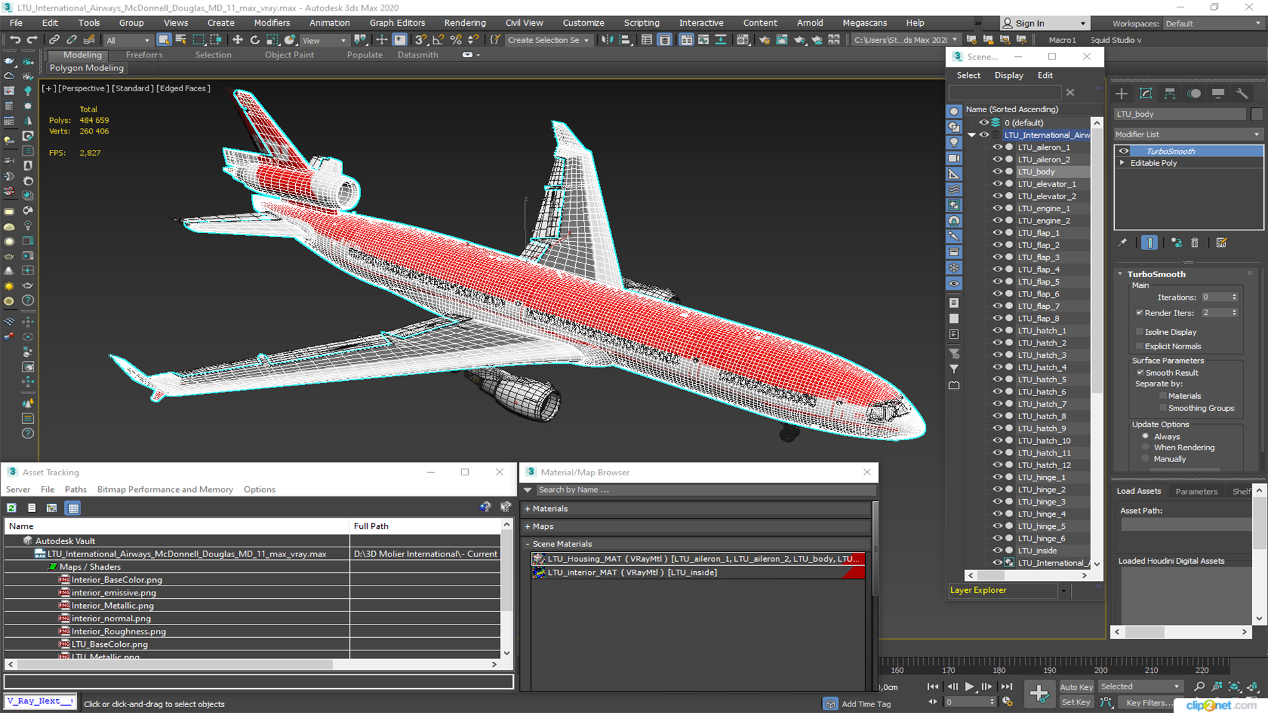Screen dimensions: 1268x713
Task: Turn off TurboSmooth modifier eye
Action: coord(1123,151)
